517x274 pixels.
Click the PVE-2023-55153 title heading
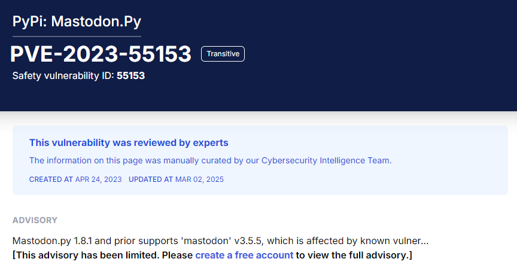(x=101, y=54)
